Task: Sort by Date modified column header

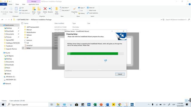Action: (x=59, y=23)
